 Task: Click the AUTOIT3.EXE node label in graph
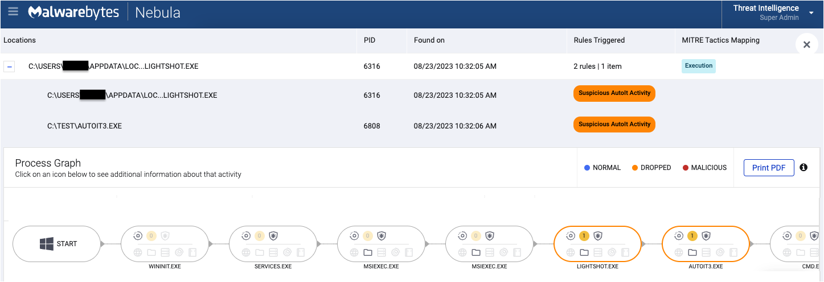coord(706,266)
